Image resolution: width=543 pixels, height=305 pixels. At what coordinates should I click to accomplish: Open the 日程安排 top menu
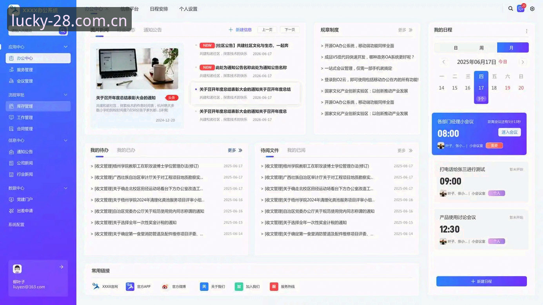(159, 9)
